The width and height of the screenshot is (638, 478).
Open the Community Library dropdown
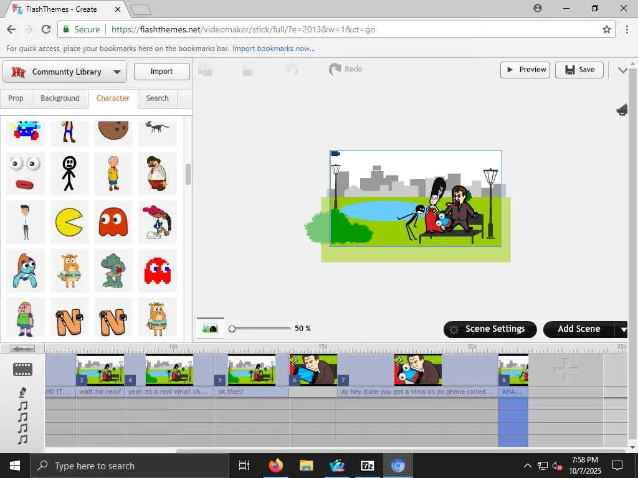click(65, 72)
